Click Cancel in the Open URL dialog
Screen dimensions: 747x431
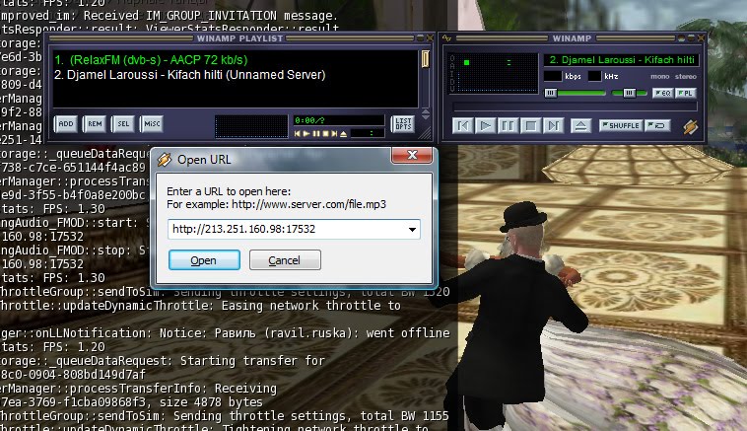click(285, 260)
